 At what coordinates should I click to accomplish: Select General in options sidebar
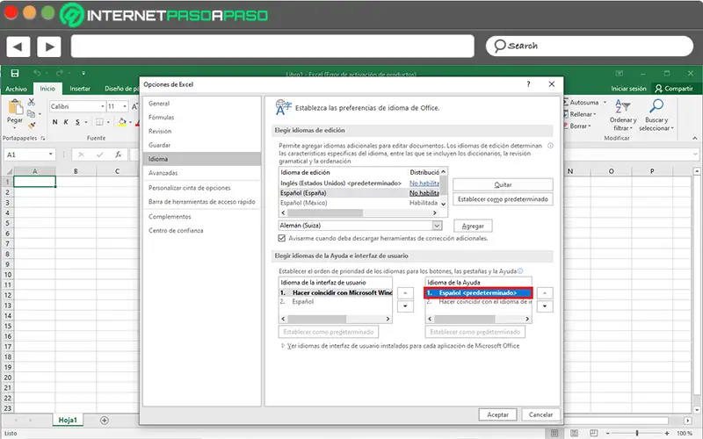(x=202, y=104)
